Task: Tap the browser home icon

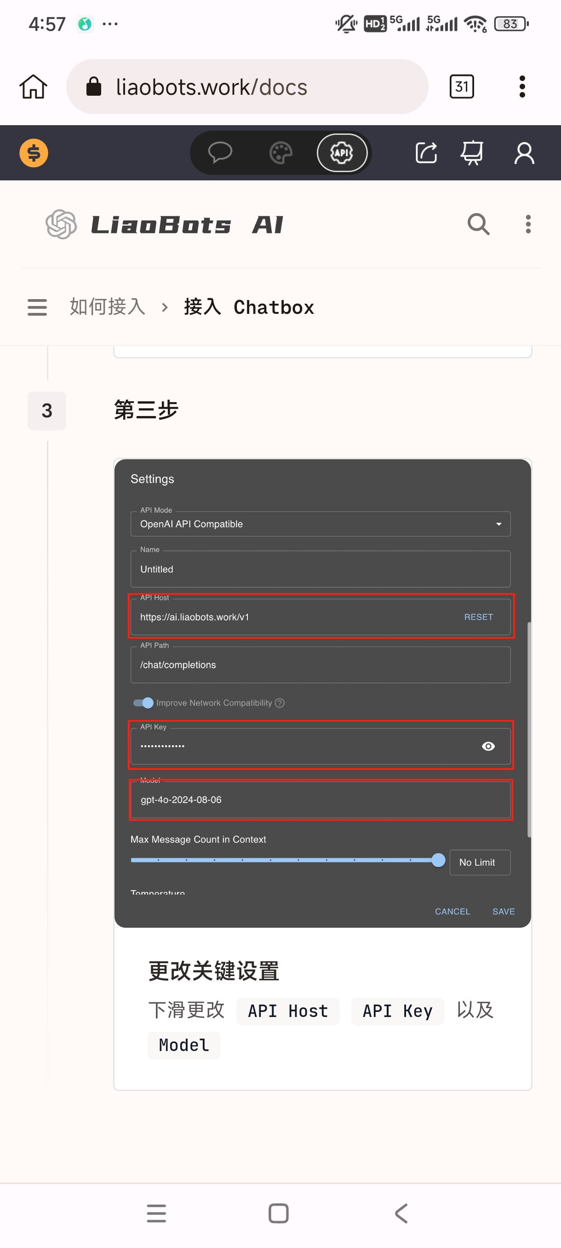Action: click(x=34, y=87)
